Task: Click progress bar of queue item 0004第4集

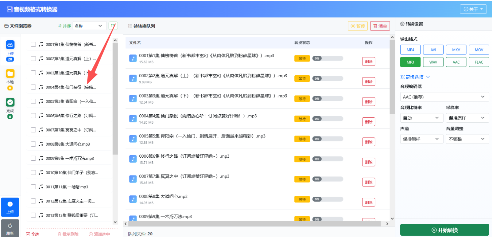Action: pyautogui.click(x=328, y=119)
